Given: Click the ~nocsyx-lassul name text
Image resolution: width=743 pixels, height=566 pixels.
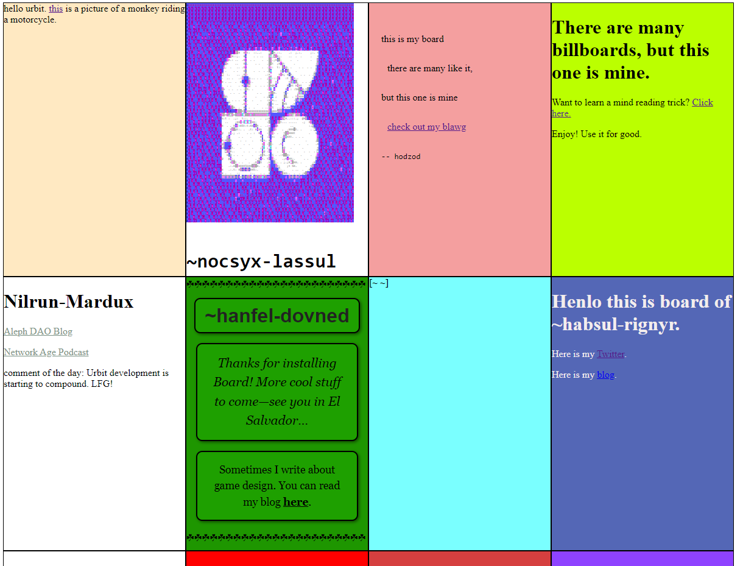Looking at the screenshot, I should click(261, 261).
